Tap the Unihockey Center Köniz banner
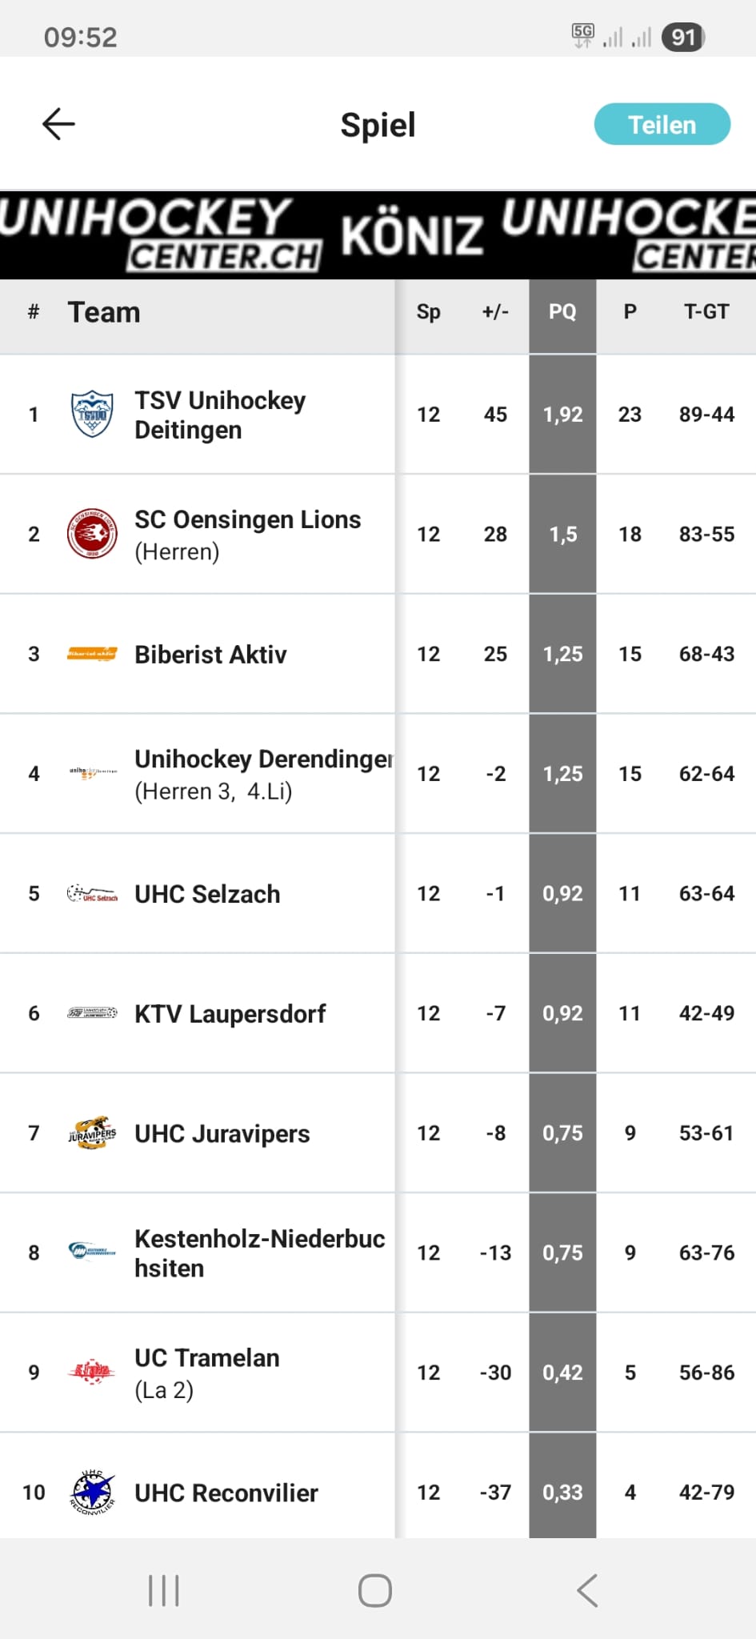Screen dimensions: 756x1639 point(378,235)
